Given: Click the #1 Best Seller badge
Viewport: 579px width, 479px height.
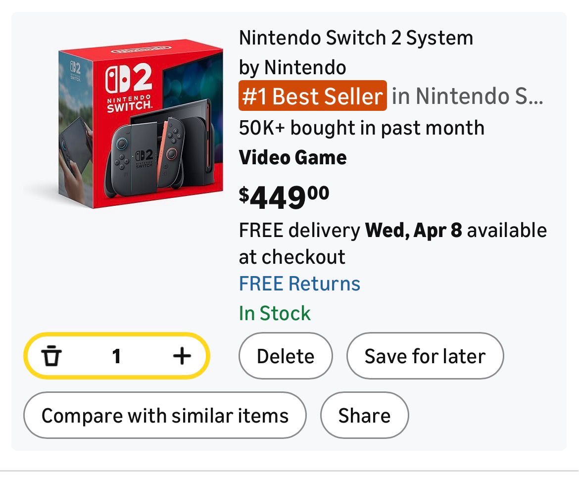Looking at the screenshot, I should click(312, 96).
